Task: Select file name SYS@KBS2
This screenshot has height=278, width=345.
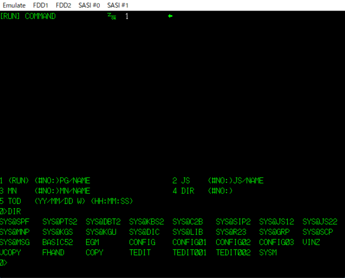Action: (x=147, y=222)
